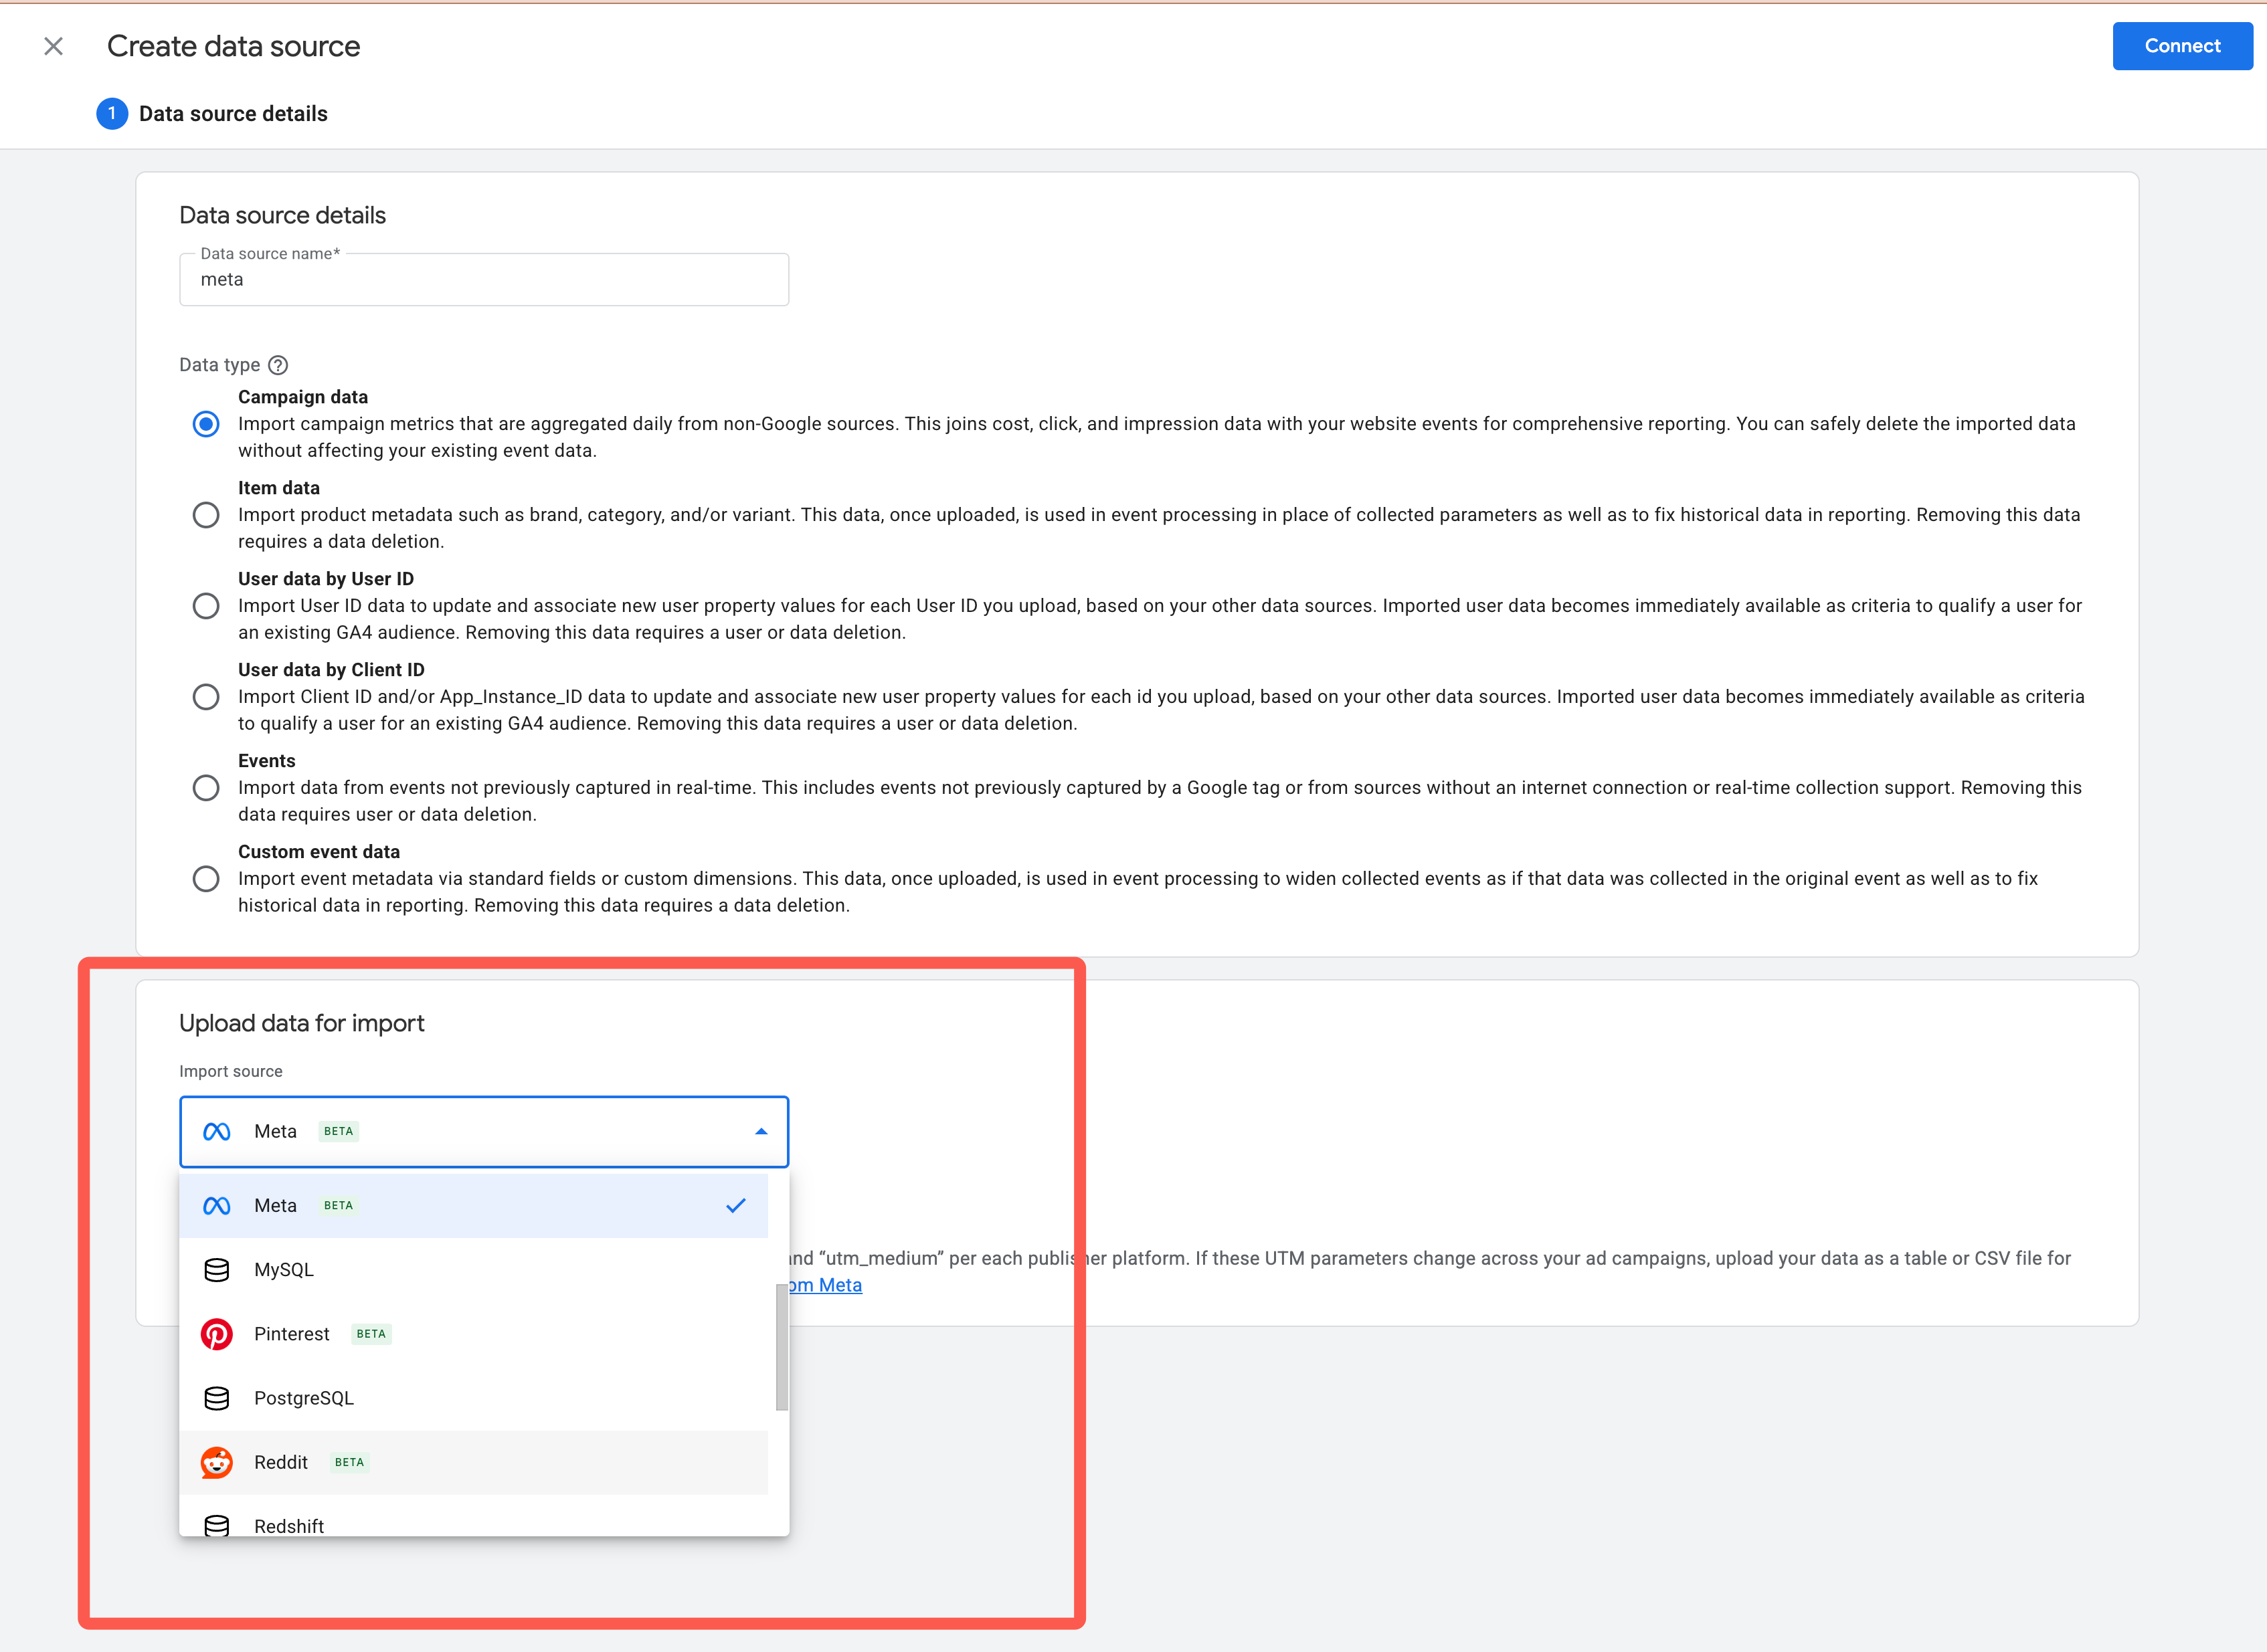Viewport: 2267px width, 1652px height.
Task: Select the Item data radio button
Action: pos(206,515)
